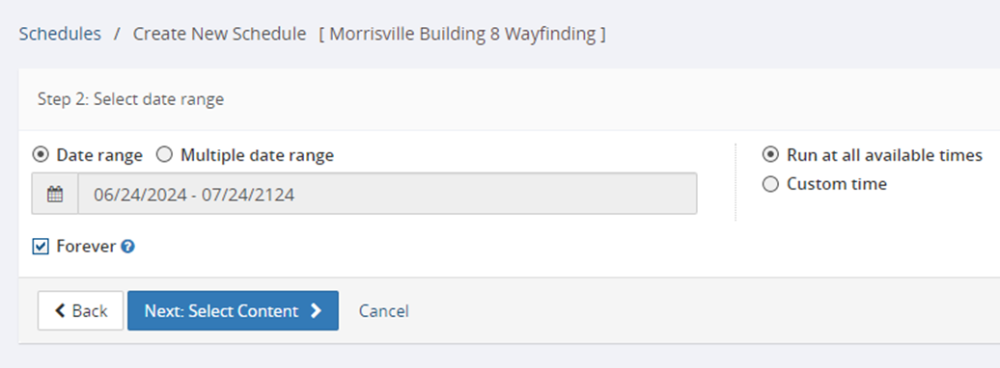Open the 06/24/2024 - 07/24/2124 date picker field
This screenshot has width=1000, height=368.
point(387,194)
